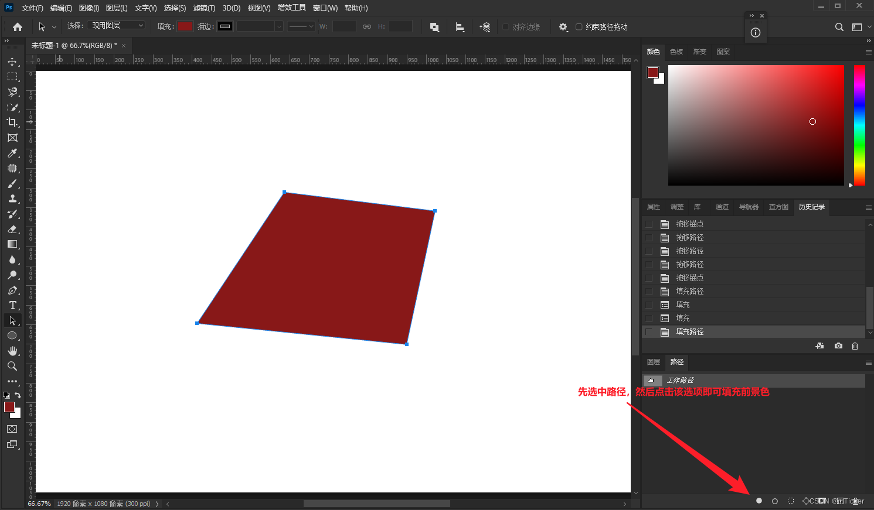
Task: Open the stroke width dropdown
Action: [279, 26]
